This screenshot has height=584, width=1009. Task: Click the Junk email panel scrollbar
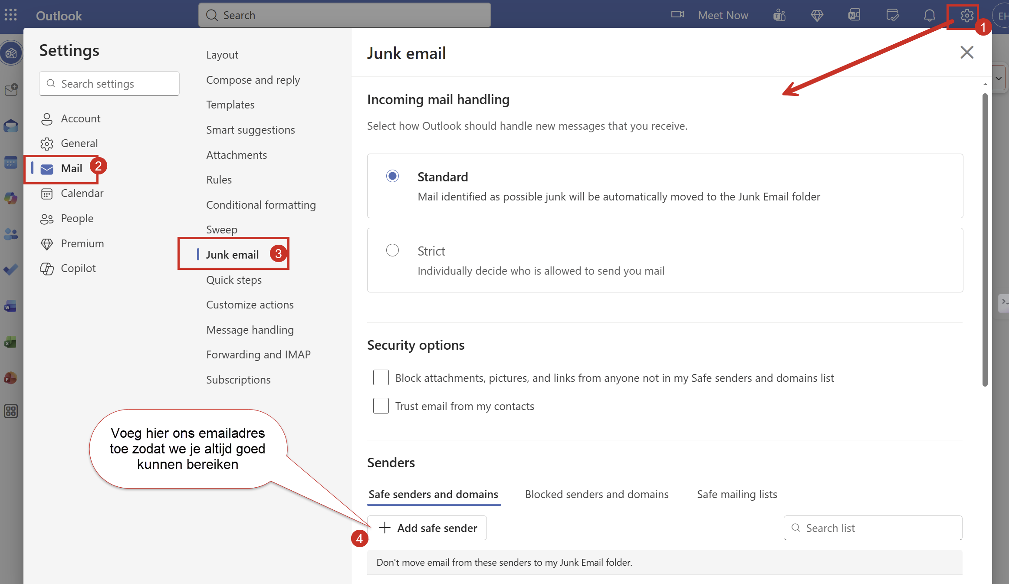(x=985, y=240)
